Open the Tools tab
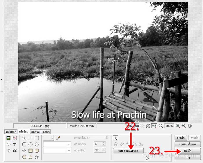The image size is (203, 163). 46,132
